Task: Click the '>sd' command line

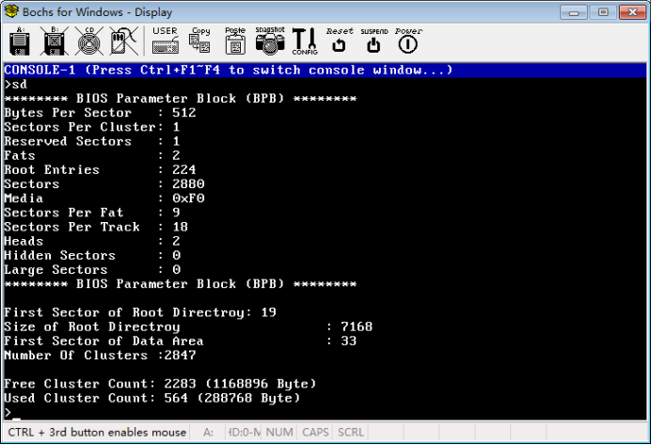Action: (16, 85)
